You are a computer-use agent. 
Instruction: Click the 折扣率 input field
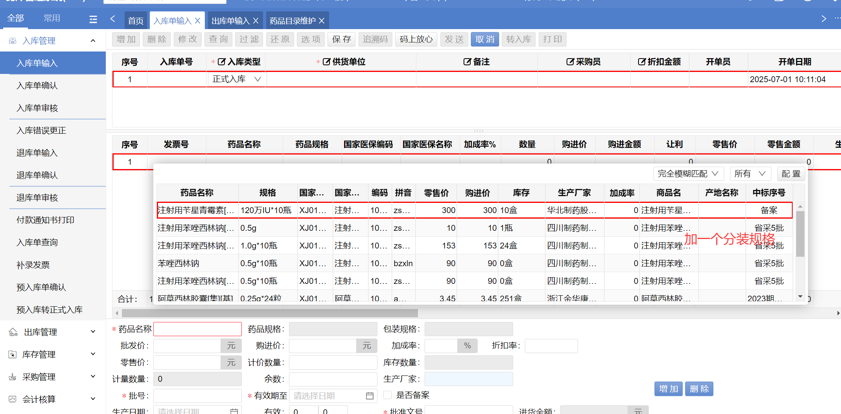coord(551,346)
